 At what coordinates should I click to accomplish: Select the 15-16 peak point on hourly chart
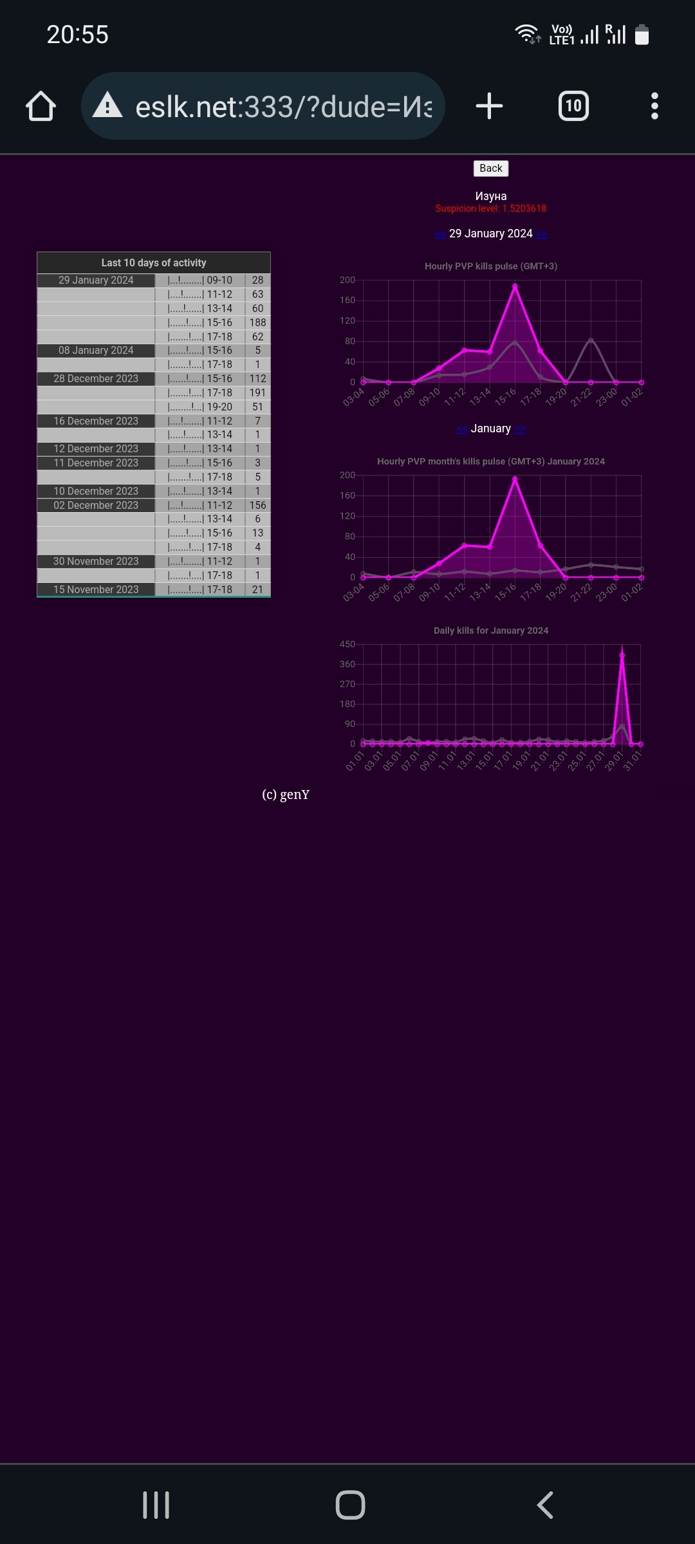click(515, 286)
